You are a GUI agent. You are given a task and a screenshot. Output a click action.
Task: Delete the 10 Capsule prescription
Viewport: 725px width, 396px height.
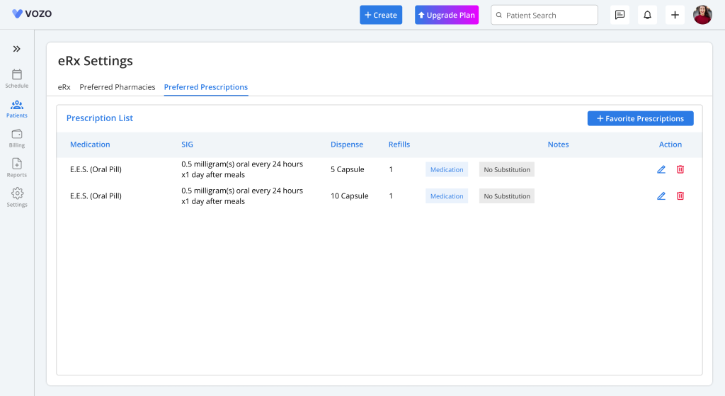click(x=680, y=196)
